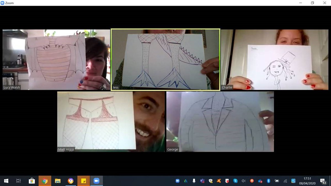Screen dimensions: 331x186
Task: Open Bluetooth devices tray icon
Action: [x=268, y=181]
